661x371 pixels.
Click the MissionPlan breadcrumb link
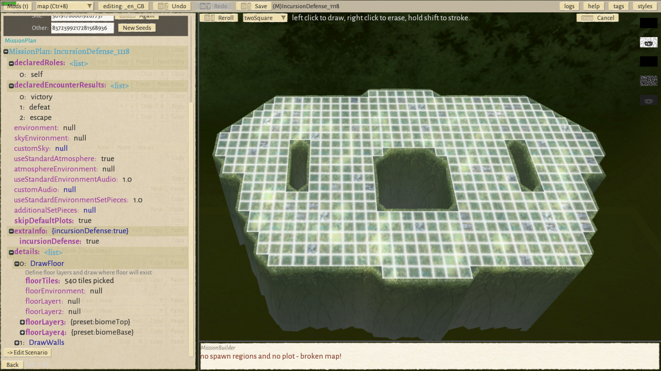(x=21, y=41)
